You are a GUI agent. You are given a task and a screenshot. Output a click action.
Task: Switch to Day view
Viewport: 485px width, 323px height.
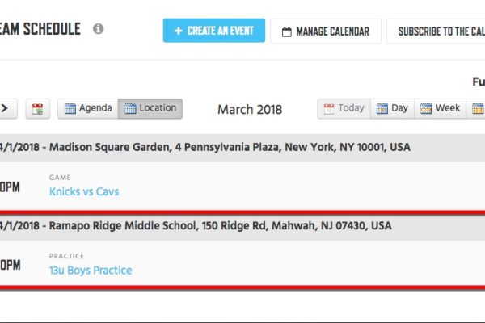[x=392, y=108]
